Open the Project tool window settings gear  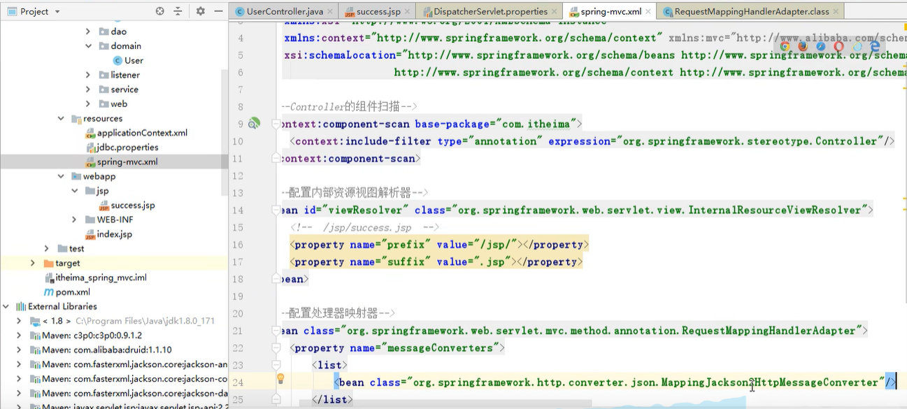[x=201, y=11]
